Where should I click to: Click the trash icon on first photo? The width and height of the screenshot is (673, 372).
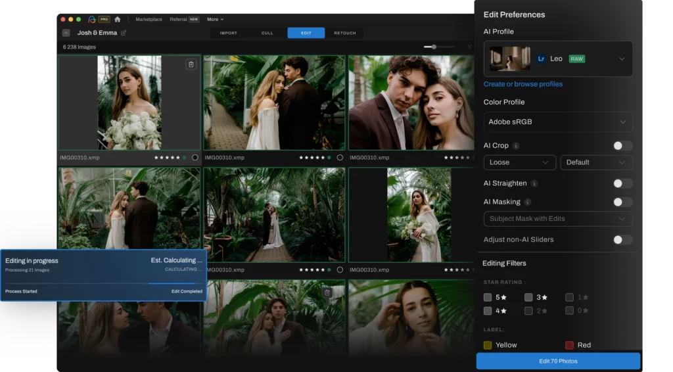point(191,64)
